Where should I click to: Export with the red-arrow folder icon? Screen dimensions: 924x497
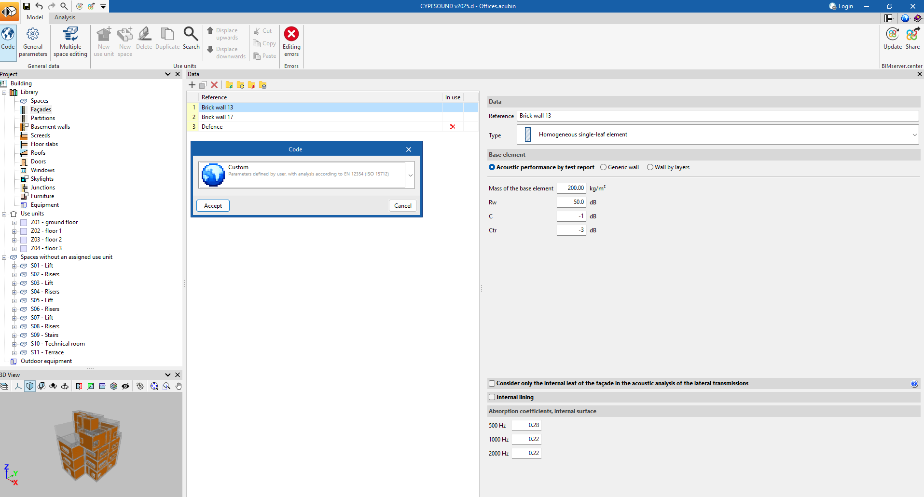coord(251,85)
